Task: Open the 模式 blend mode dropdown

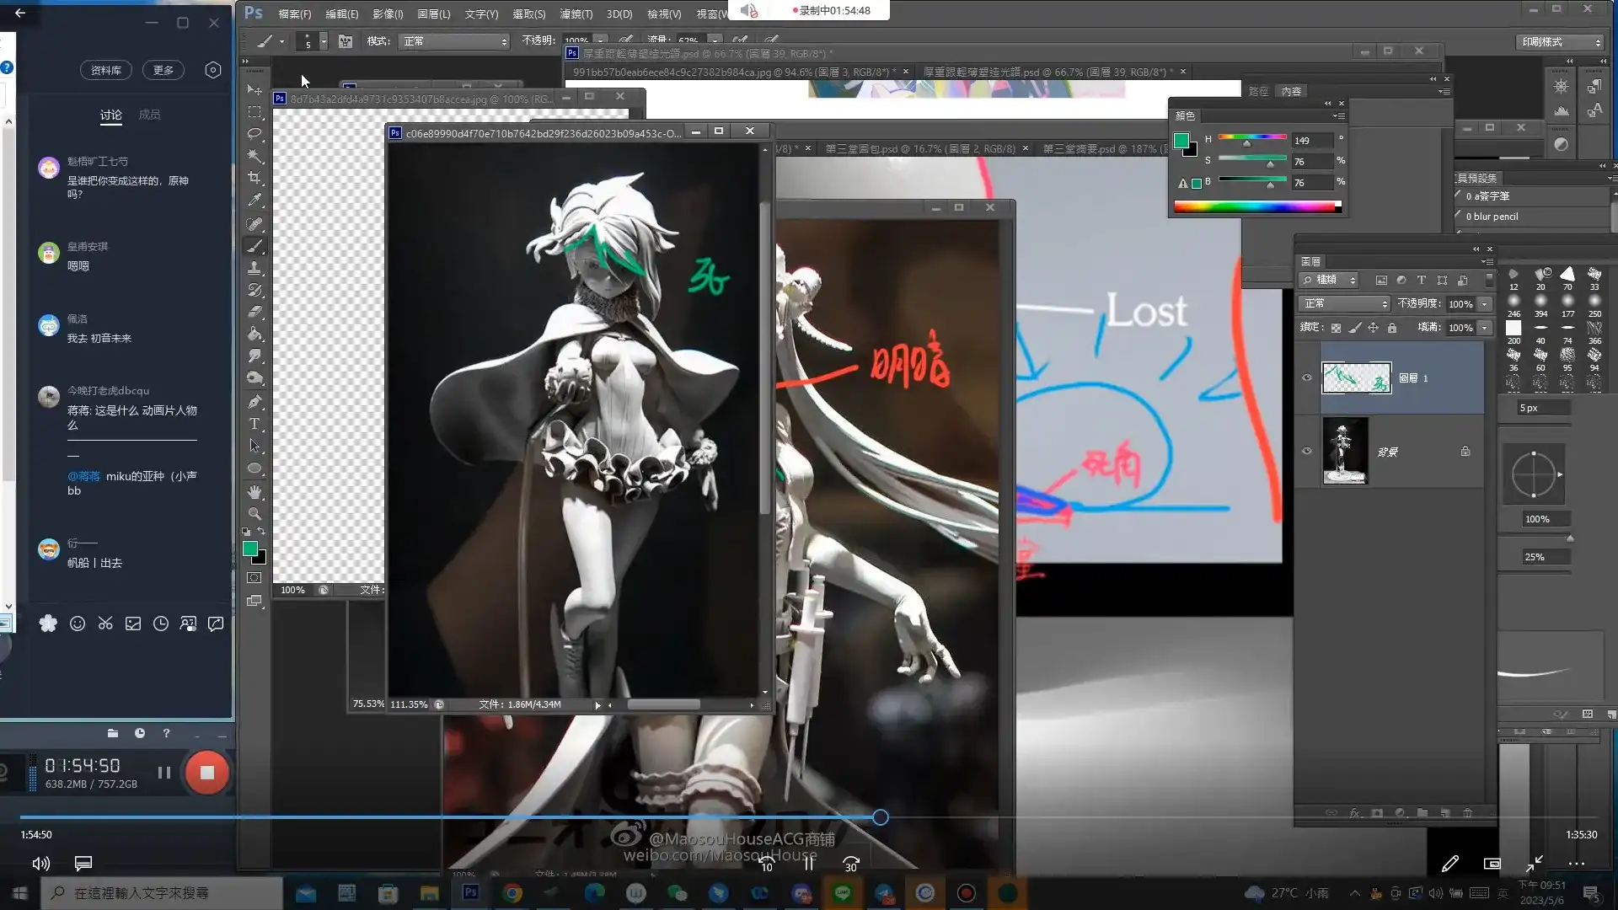Action: (x=454, y=41)
